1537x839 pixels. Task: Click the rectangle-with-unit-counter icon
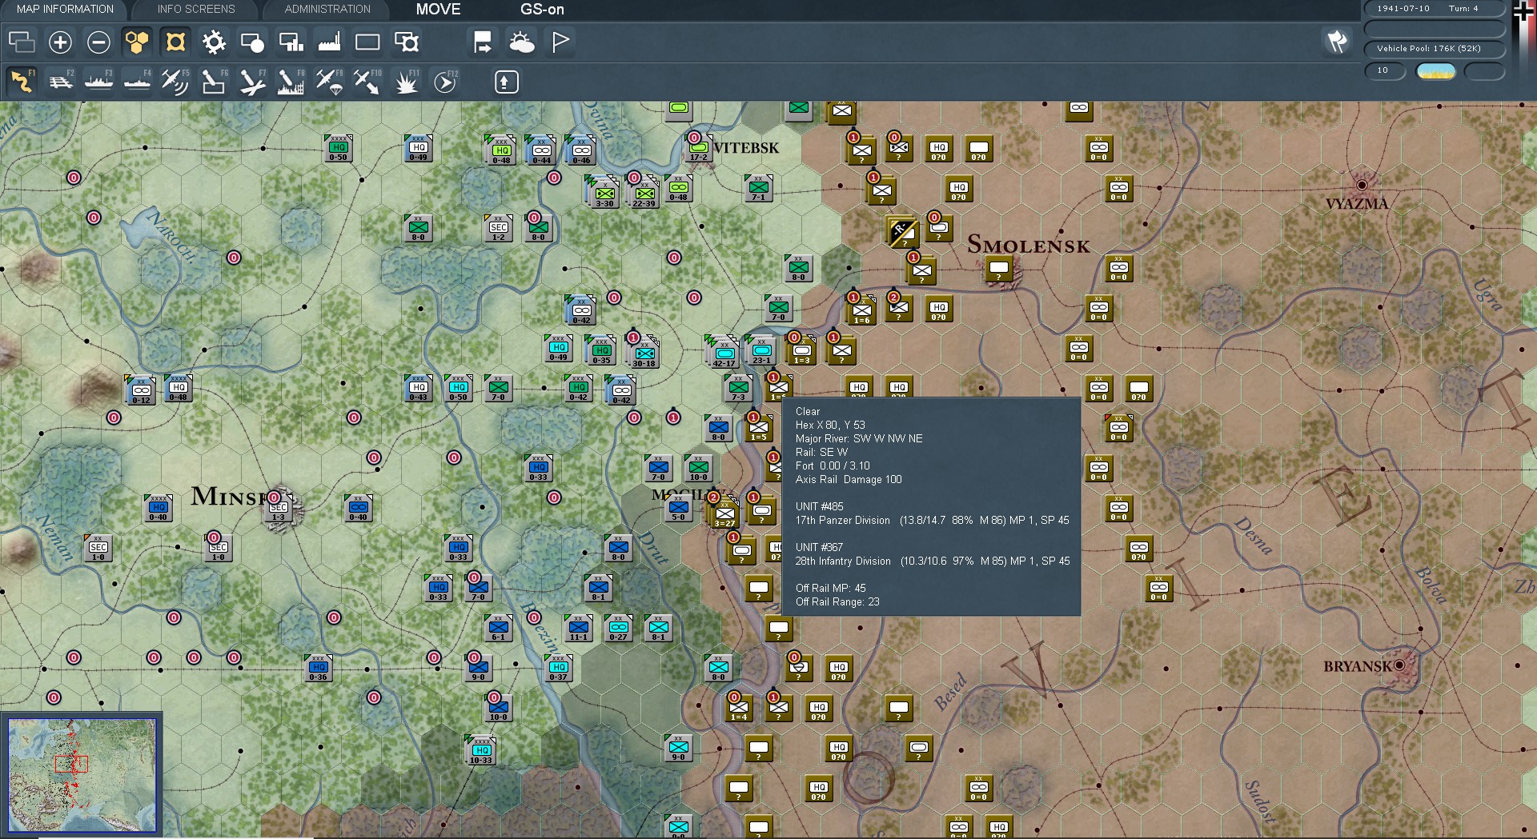coord(407,42)
